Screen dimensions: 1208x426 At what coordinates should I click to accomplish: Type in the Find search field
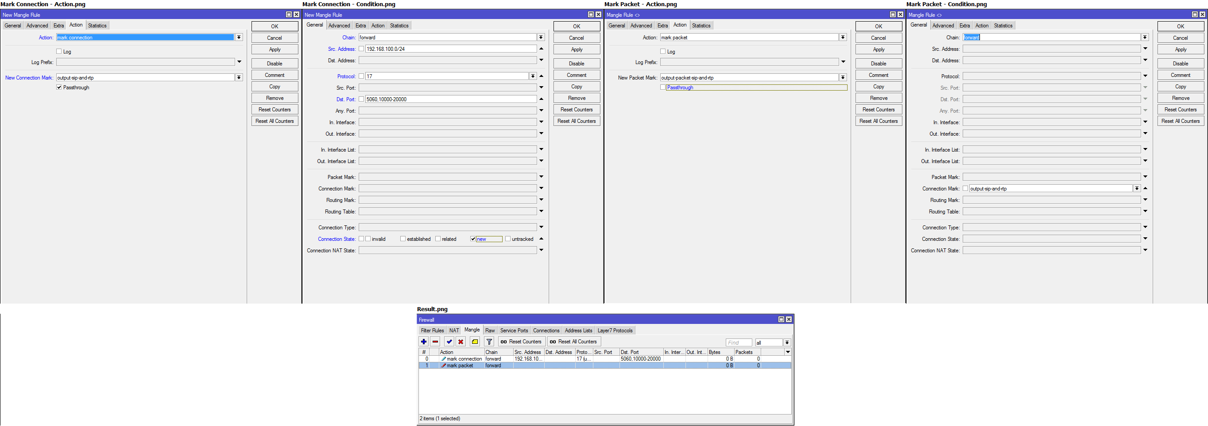coord(739,342)
